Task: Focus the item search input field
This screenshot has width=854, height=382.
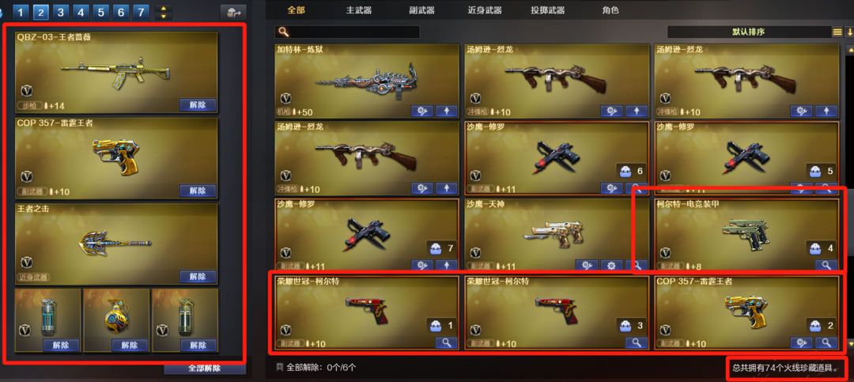Action: [347, 32]
